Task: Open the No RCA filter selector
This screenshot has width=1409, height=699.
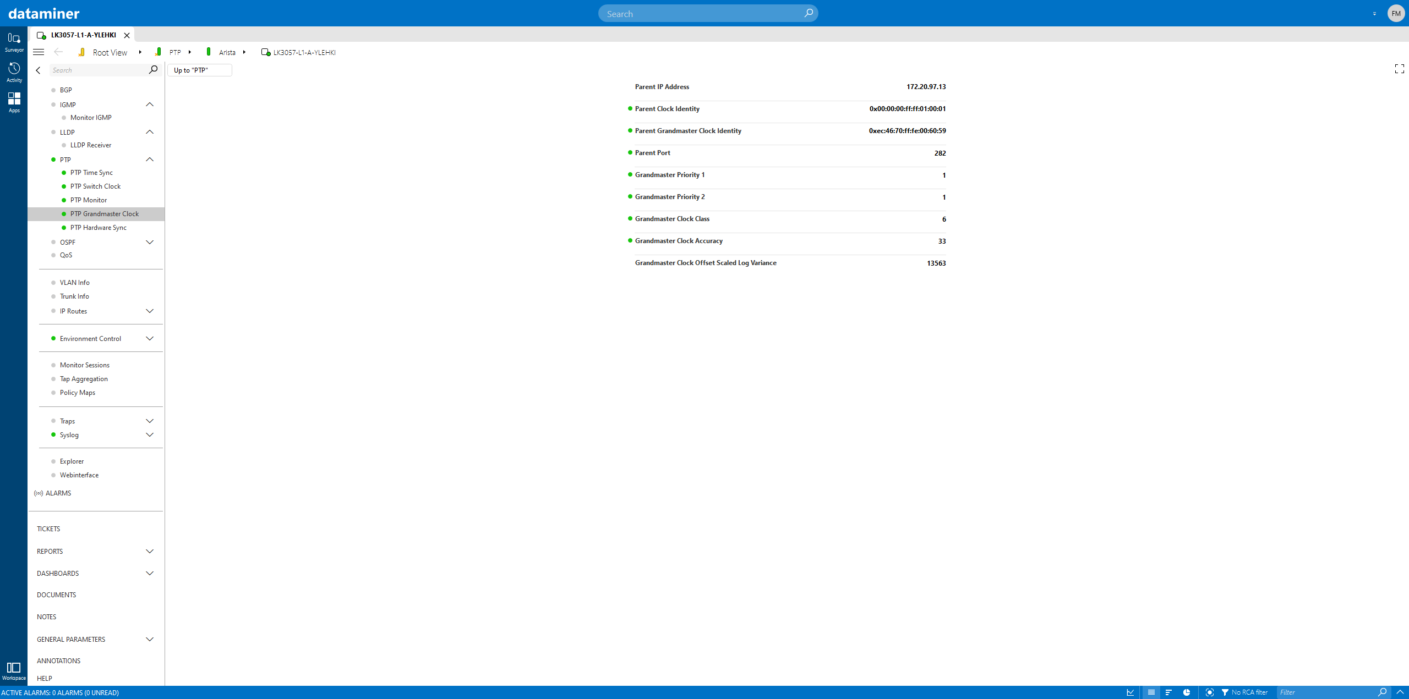Action: tap(1245, 692)
